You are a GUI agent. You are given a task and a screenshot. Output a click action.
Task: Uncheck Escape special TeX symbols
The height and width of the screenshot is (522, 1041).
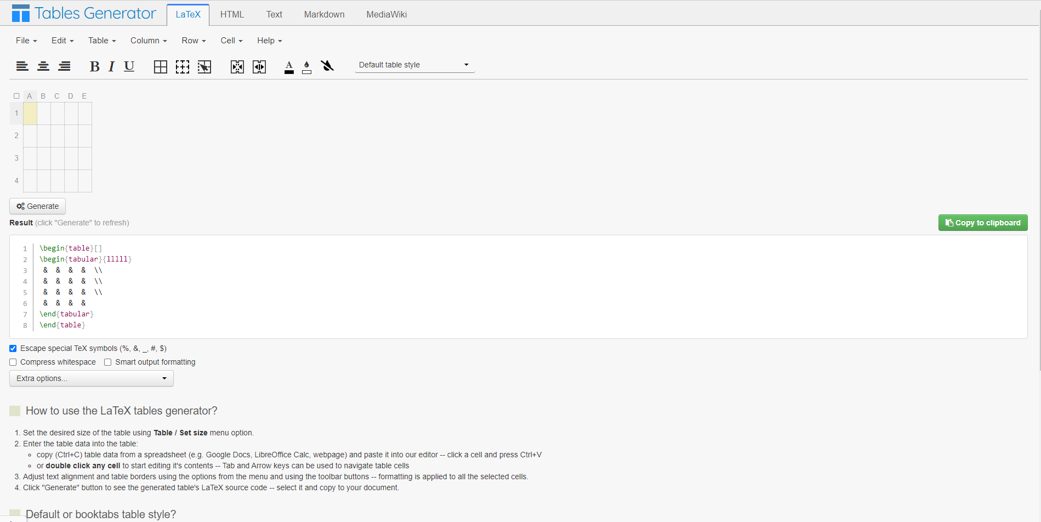pyautogui.click(x=13, y=349)
